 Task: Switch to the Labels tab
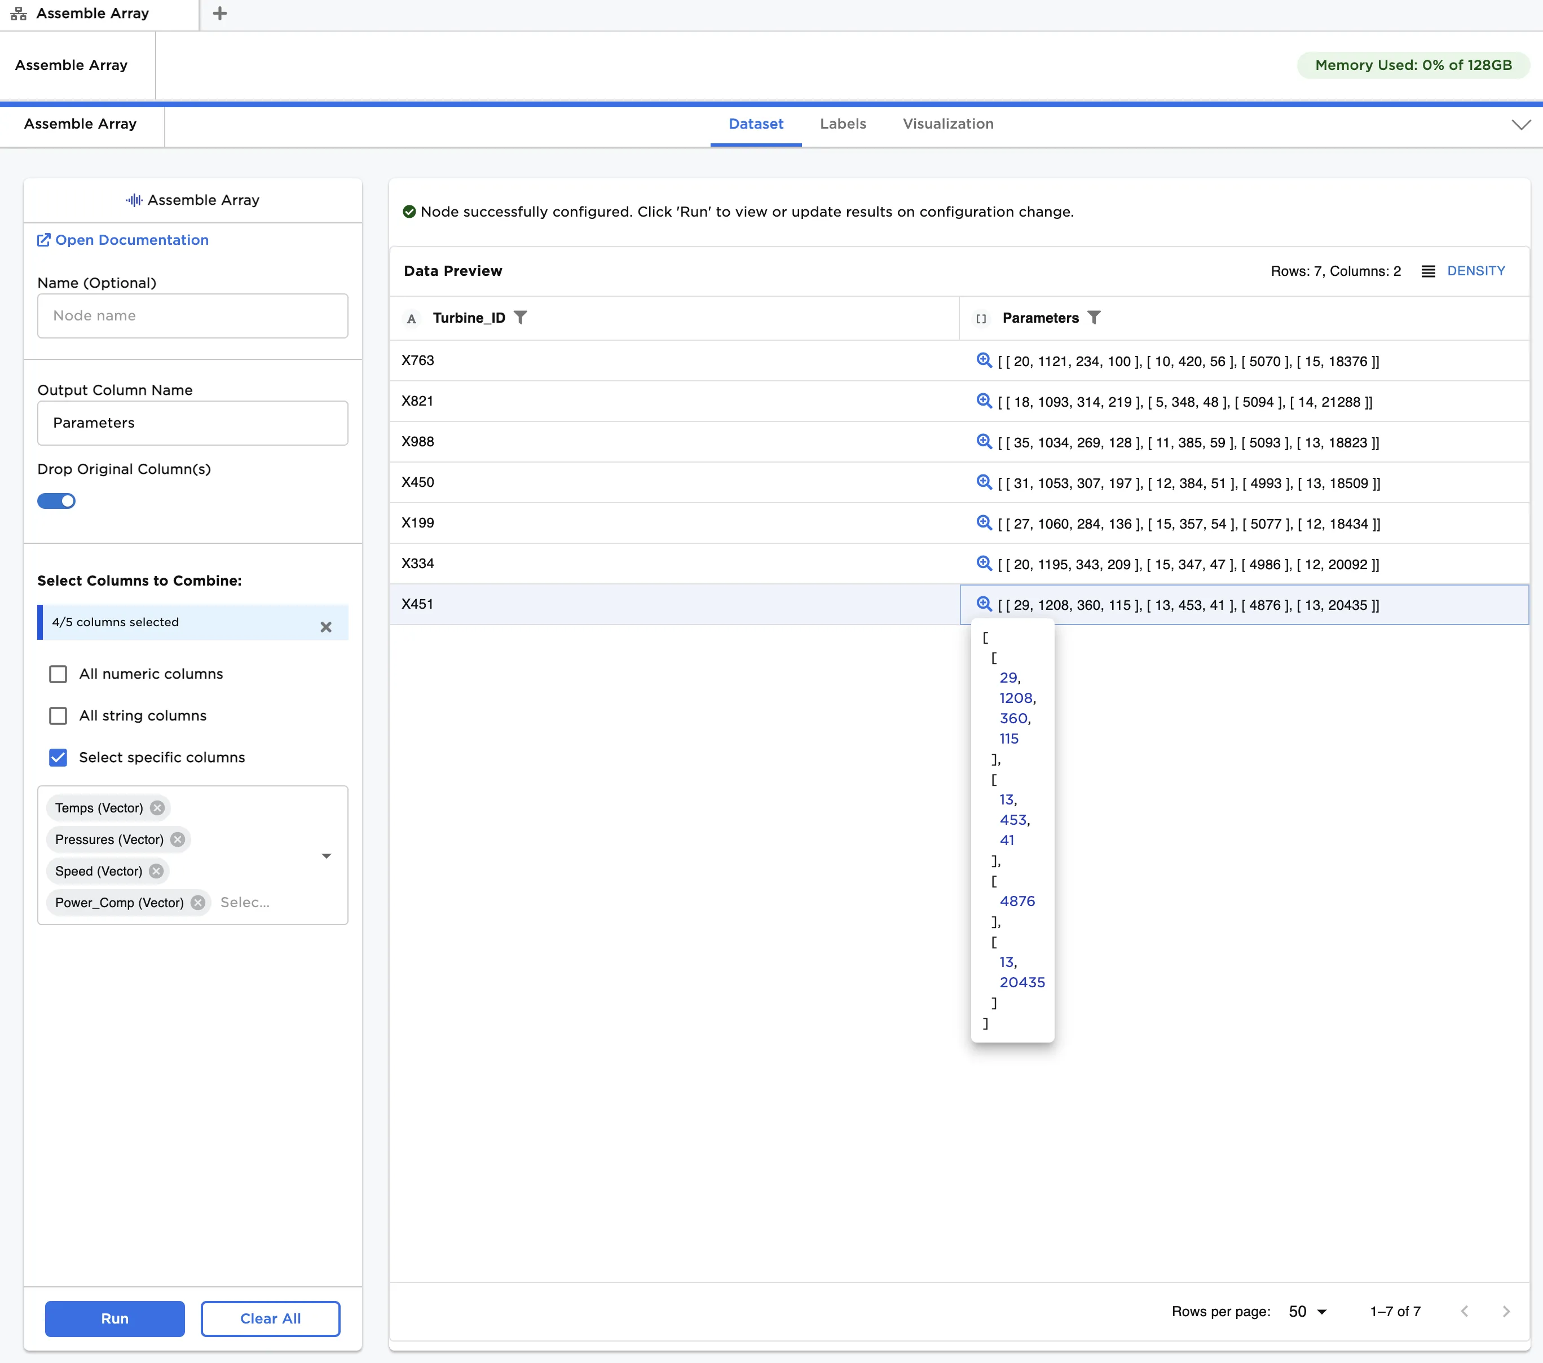point(843,124)
